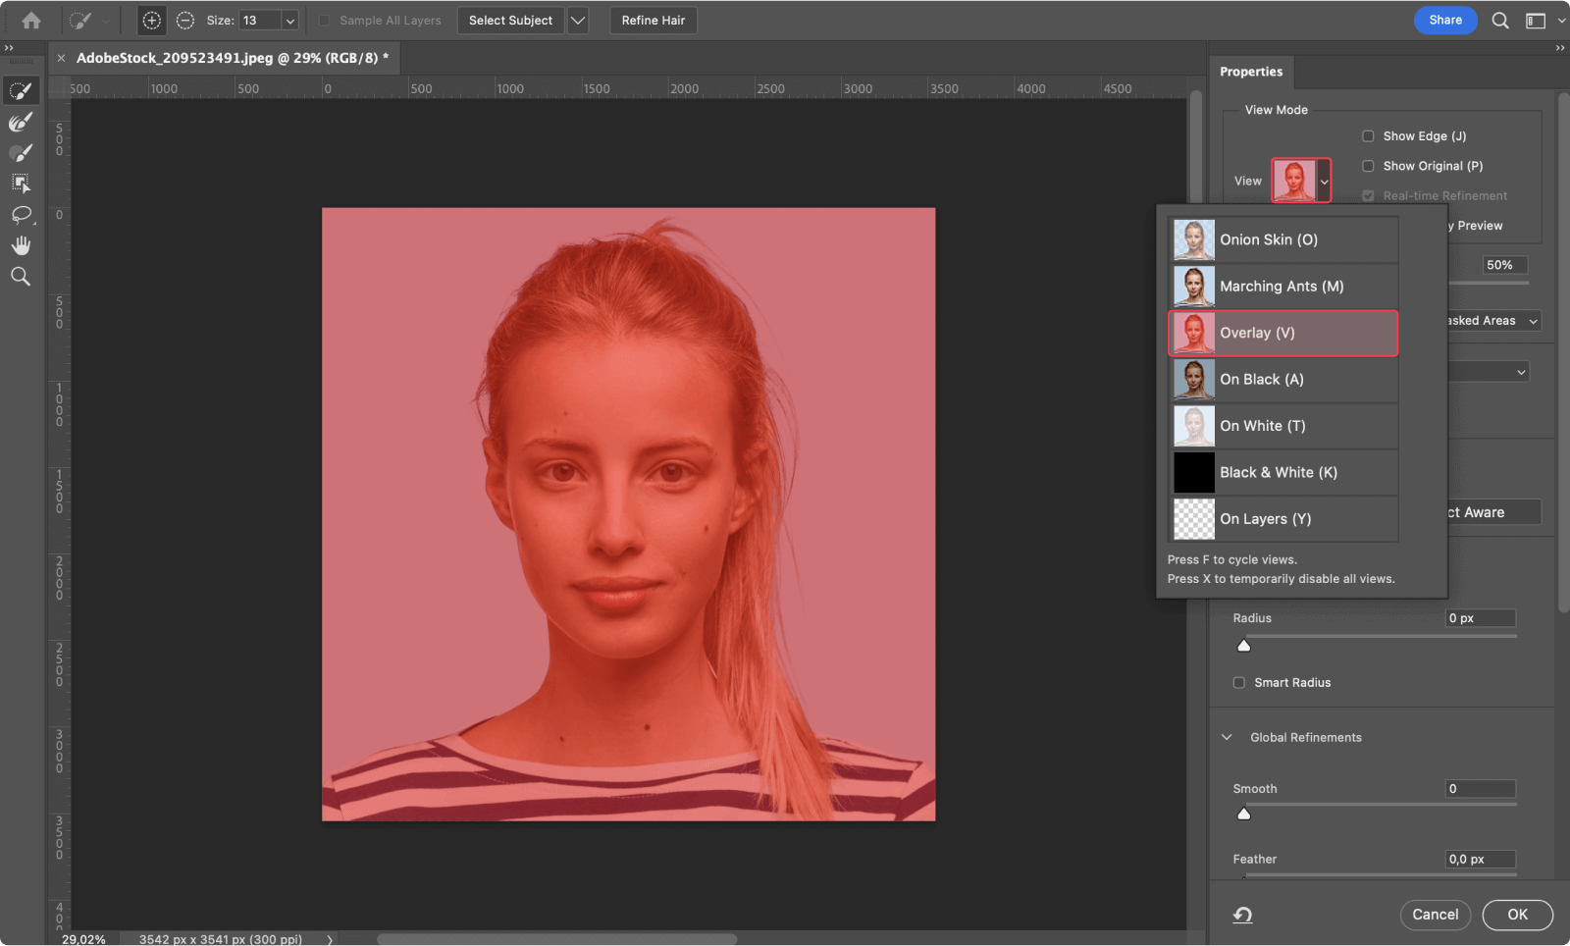Click the blue Share button
The width and height of the screenshot is (1570, 946).
(x=1445, y=20)
